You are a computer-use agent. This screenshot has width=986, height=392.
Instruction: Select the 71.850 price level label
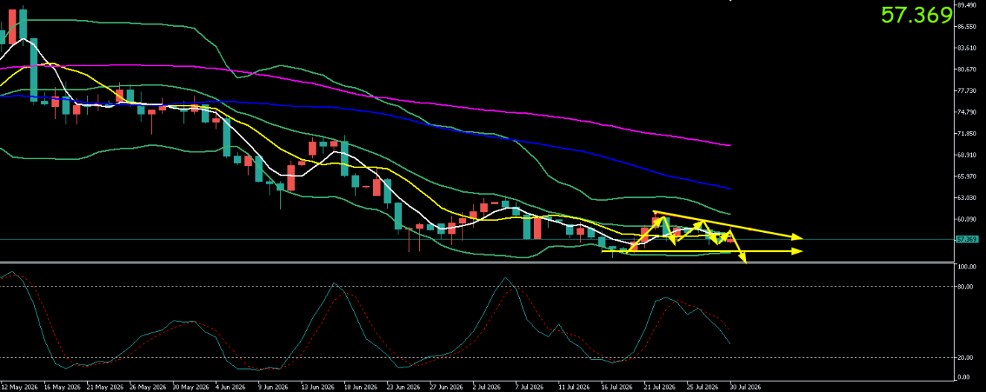point(968,134)
